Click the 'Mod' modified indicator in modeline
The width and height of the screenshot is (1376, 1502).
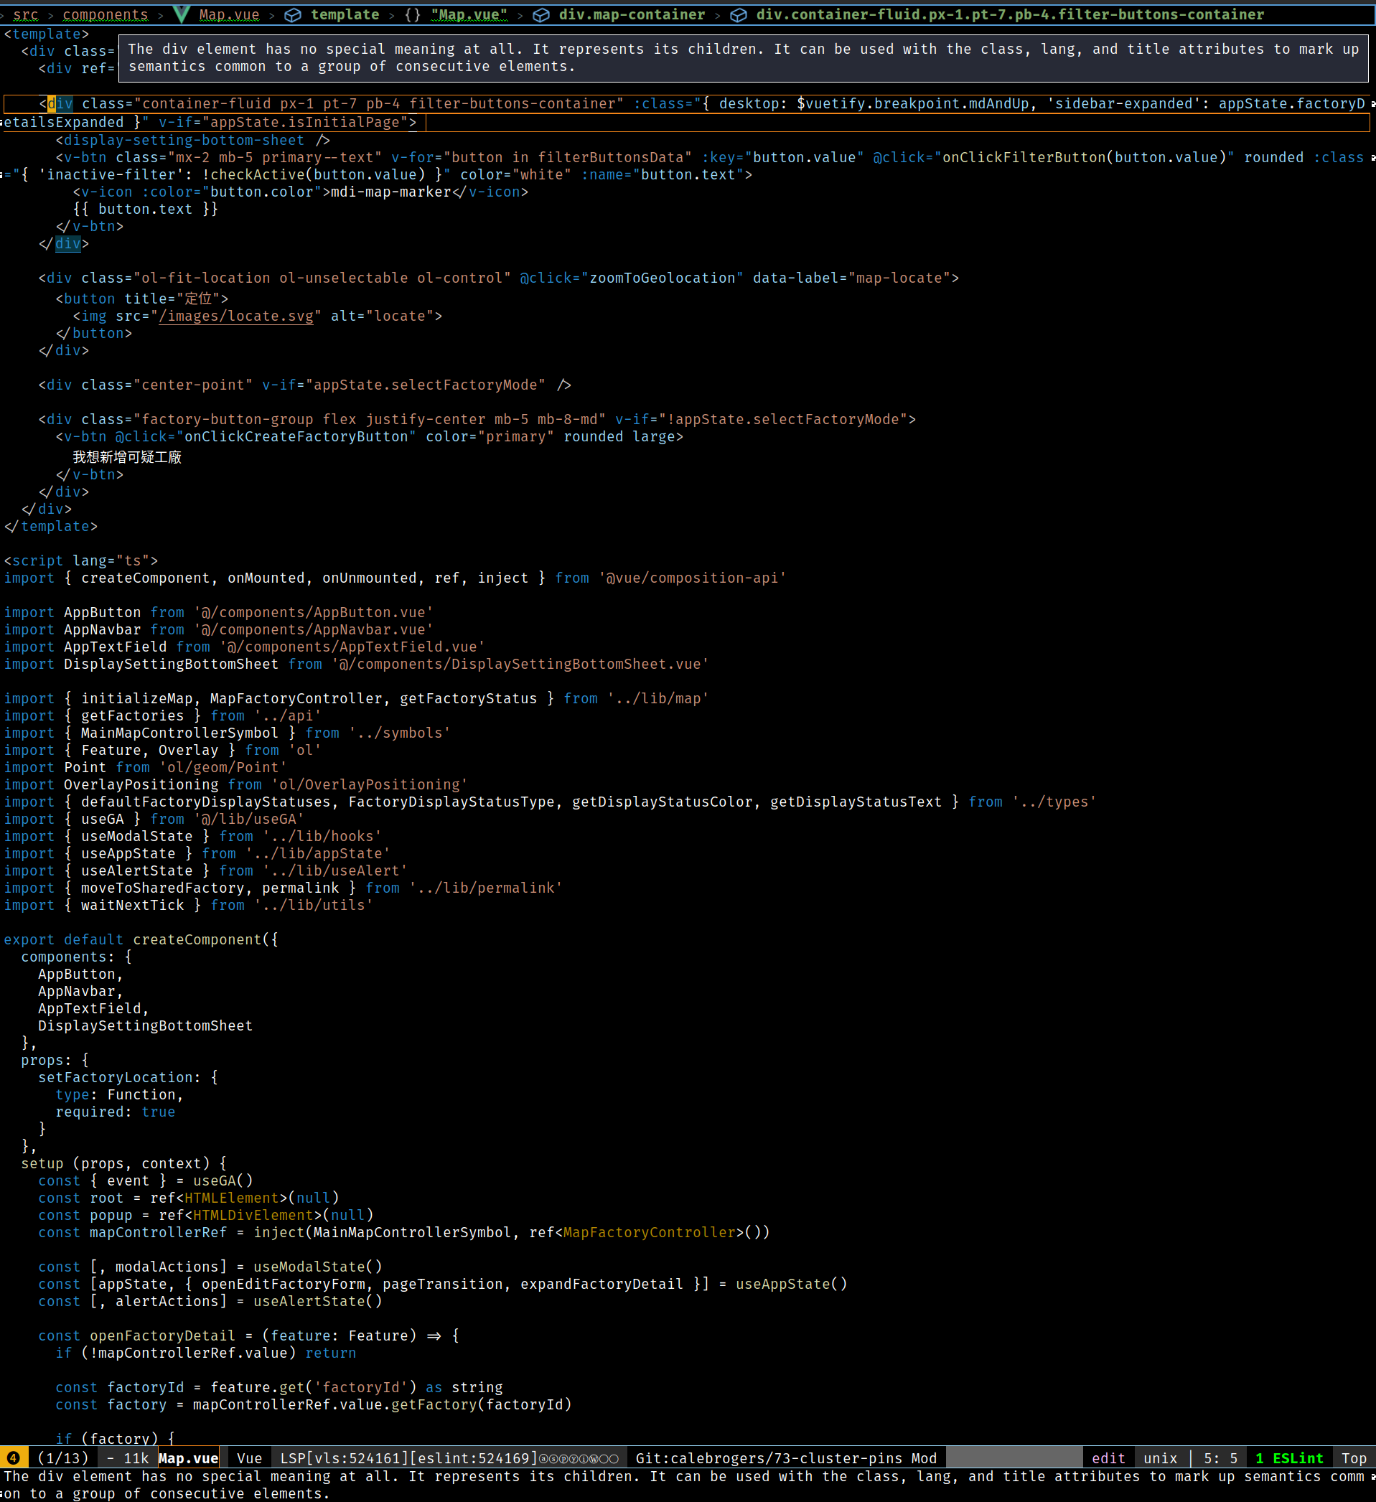coord(924,1458)
